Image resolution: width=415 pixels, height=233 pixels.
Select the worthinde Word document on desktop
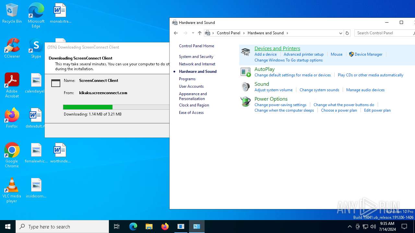coord(60,153)
